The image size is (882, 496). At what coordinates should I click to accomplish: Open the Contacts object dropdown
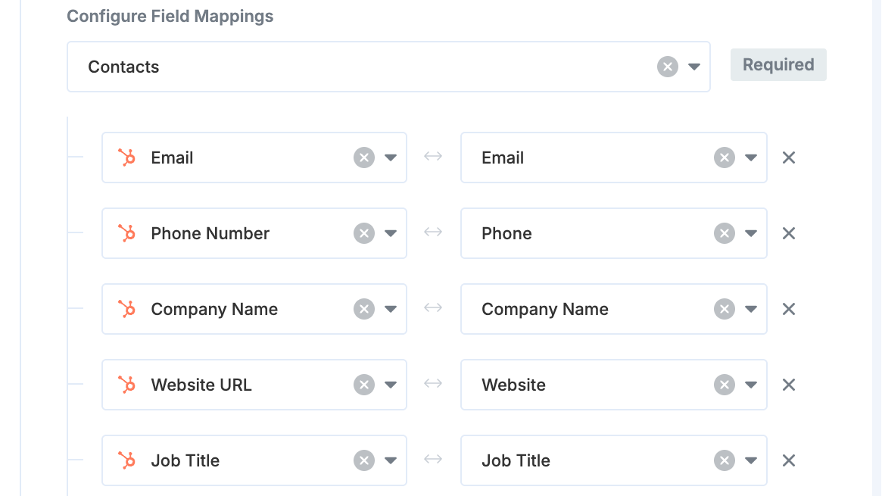(694, 67)
